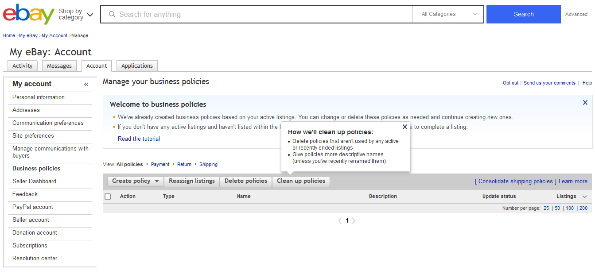Close the clean up policies tooltip
The width and height of the screenshot is (595, 274).
tap(404, 127)
